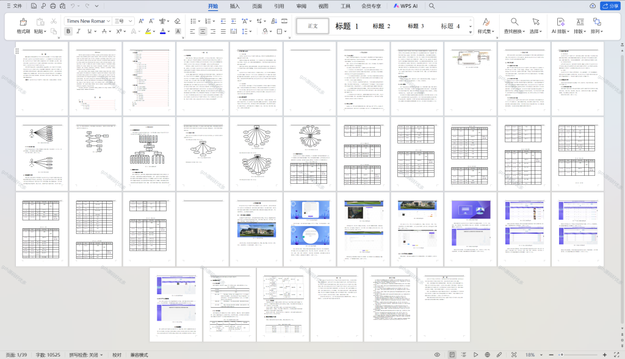Expand the bullet list dropdown arrow
Image resolution: width=625 pixels, height=359 pixels.
coord(199,21)
